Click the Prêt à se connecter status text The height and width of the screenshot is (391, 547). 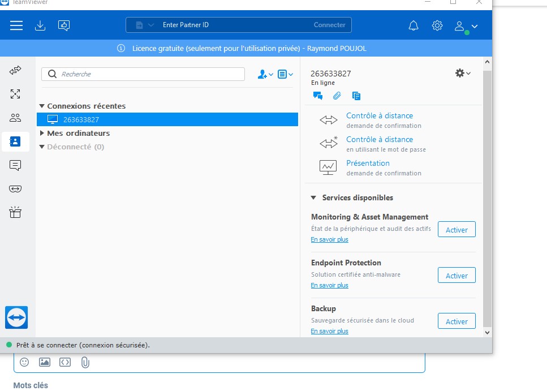(83, 345)
